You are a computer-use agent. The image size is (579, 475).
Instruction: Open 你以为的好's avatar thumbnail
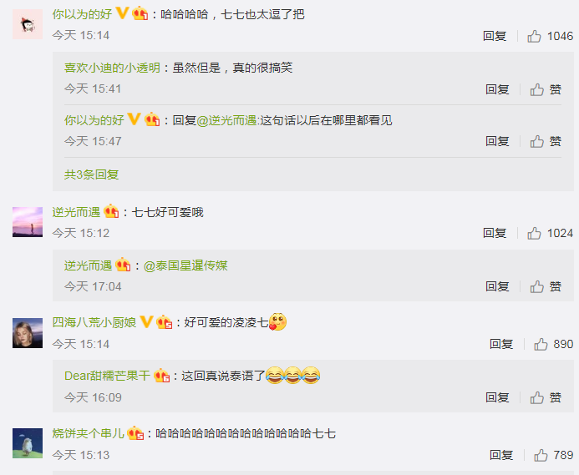28,24
